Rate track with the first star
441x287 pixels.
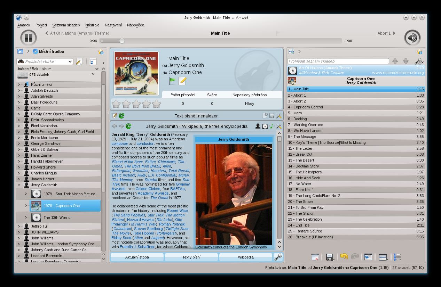click(x=116, y=104)
